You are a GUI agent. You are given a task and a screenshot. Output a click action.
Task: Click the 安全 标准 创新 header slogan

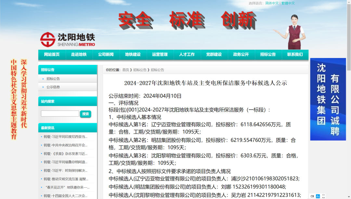(188, 20)
